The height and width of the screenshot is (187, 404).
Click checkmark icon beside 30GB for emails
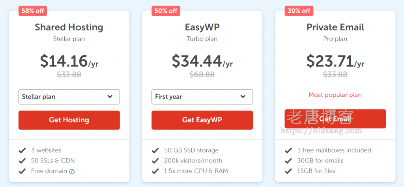point(288,161)
